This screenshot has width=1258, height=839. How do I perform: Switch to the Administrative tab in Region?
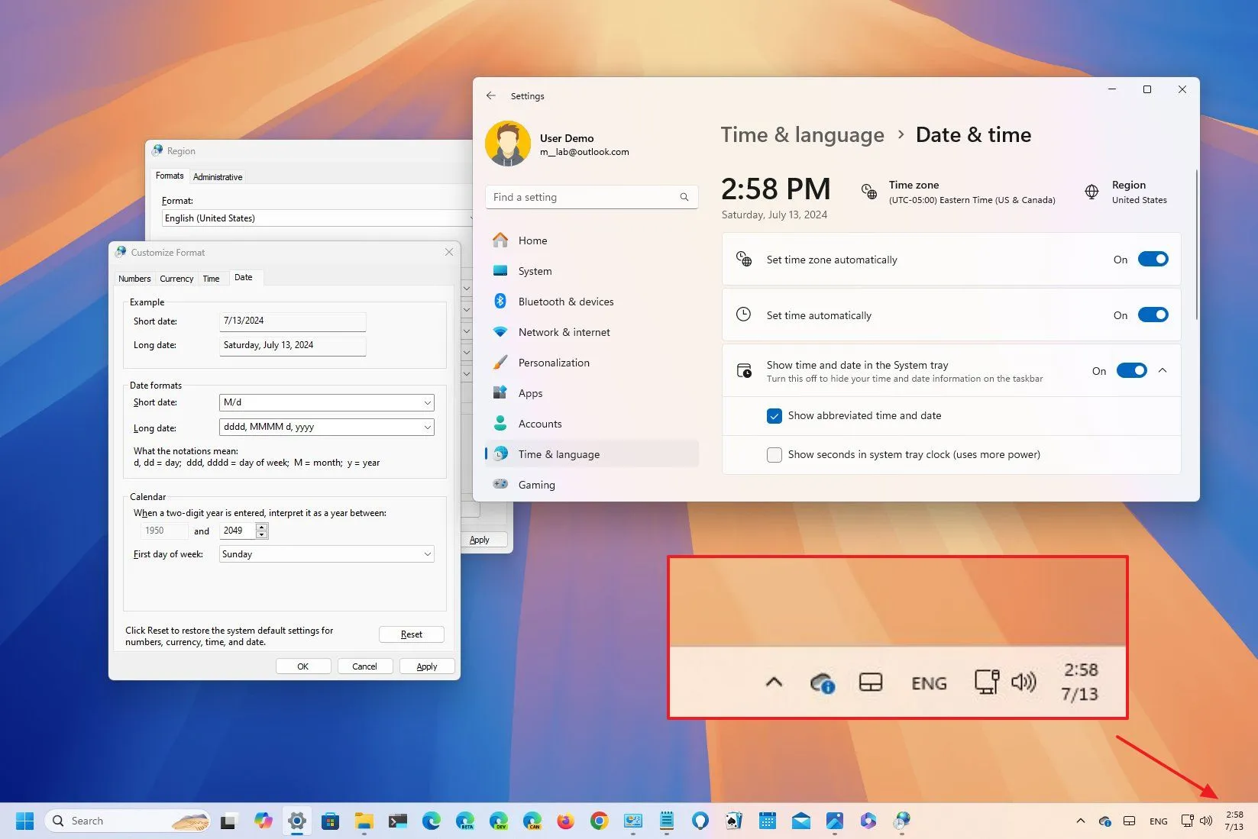pyautogui.click(x=218, y=176)
